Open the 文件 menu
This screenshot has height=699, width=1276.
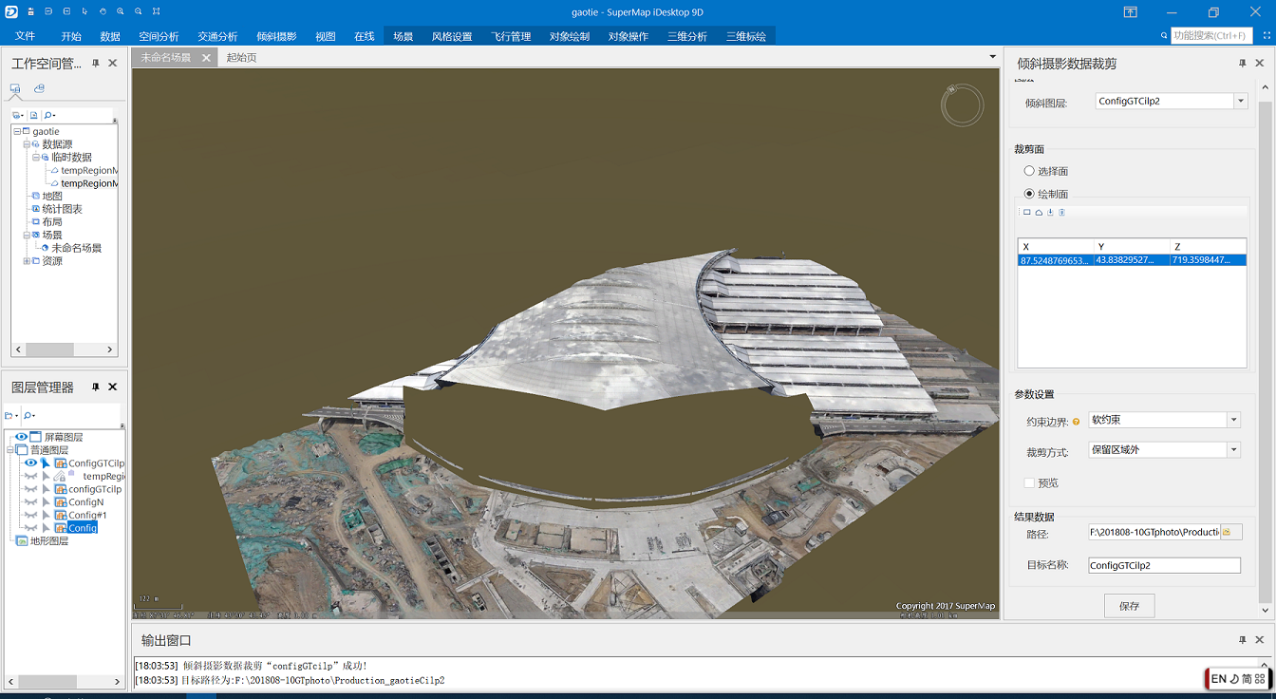(25, 36)
